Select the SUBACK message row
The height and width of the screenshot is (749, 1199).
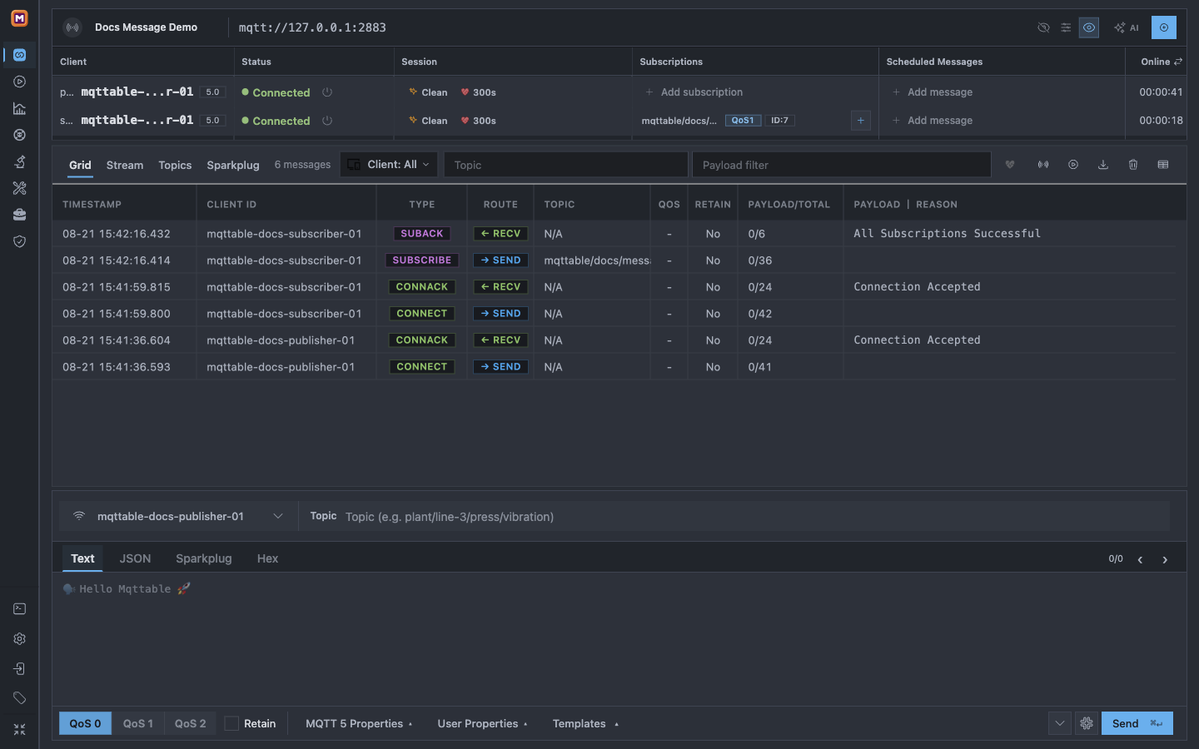coord(614,234)
